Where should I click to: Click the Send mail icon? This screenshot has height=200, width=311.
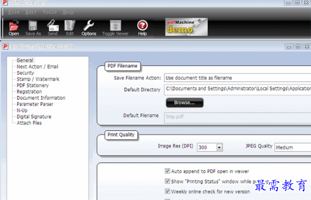[x=53, y=25]
